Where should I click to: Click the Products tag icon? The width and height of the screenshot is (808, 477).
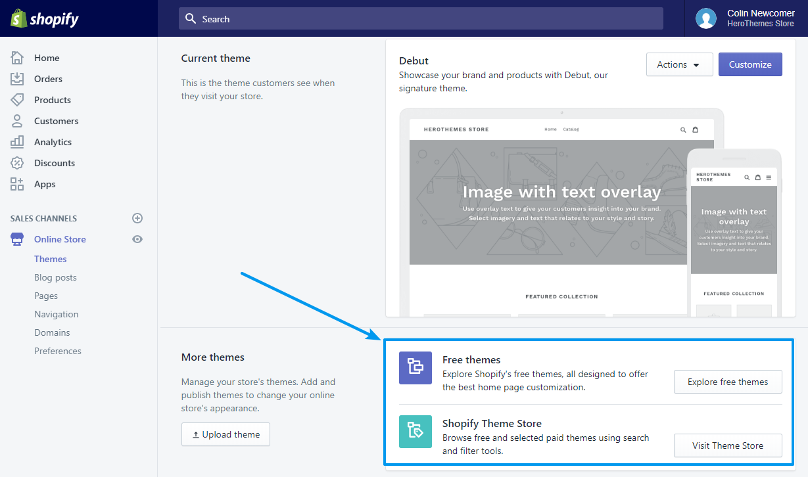pyautogui.click(x=17, y=100)
